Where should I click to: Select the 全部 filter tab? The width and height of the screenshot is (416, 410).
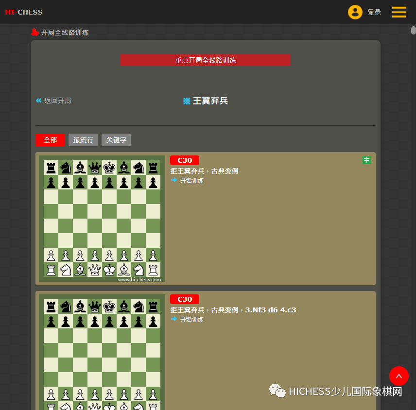click(50, 140)
